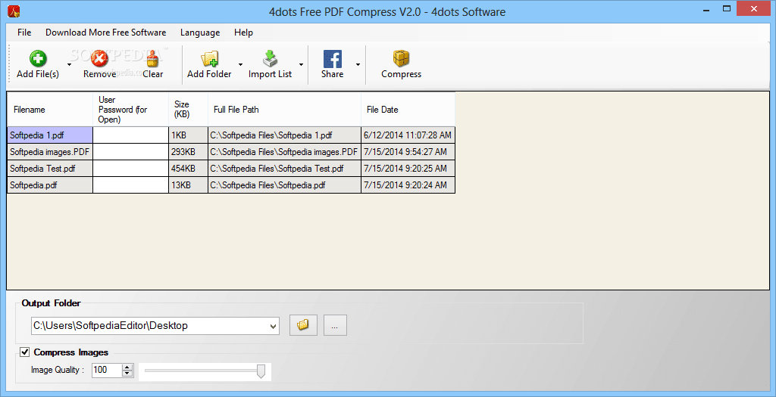Open the File menu
Image resolution: width=776 pixels, height=397 pixels.
(24, 33)
